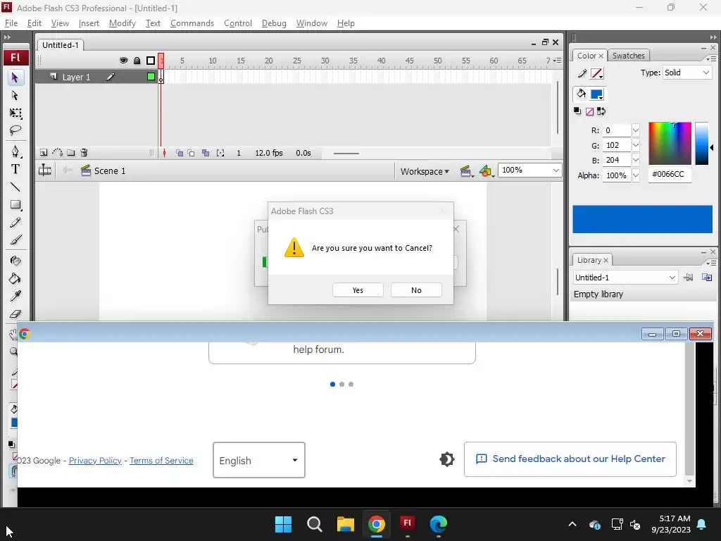Click the Swap Colors icon

click(601, 111)
